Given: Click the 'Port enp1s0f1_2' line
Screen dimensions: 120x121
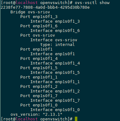Looking at the screenshot, I should pyautogui.click(x=39, y=87).
